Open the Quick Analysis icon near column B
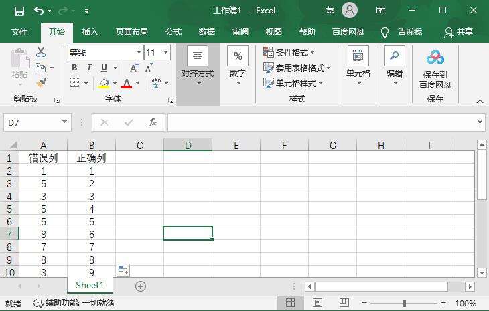 click(x=123, y=270)
